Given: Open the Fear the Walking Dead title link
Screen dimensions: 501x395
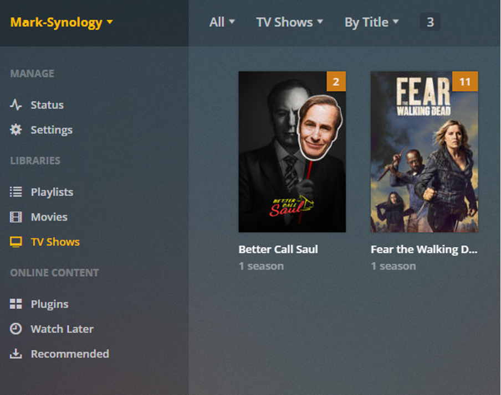Looking at the screenshot, I should coord(424,249).
